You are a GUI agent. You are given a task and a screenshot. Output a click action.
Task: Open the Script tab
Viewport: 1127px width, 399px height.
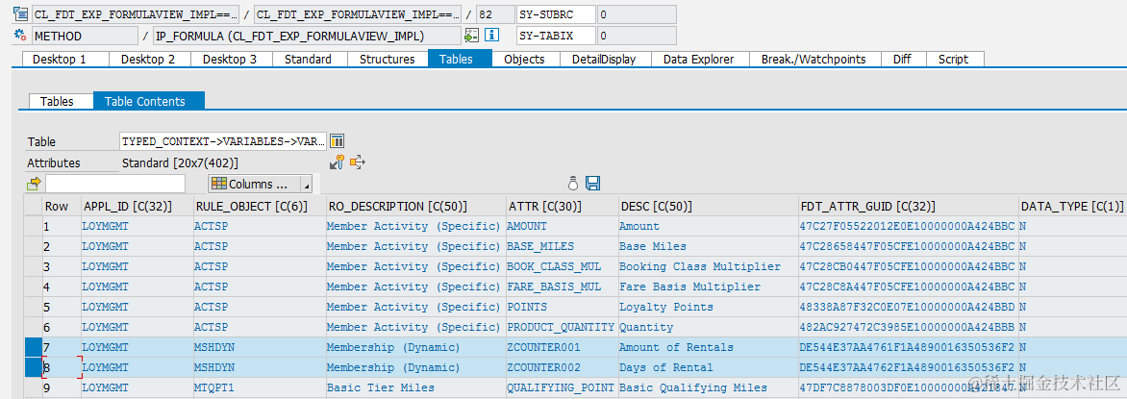[954, 59]
